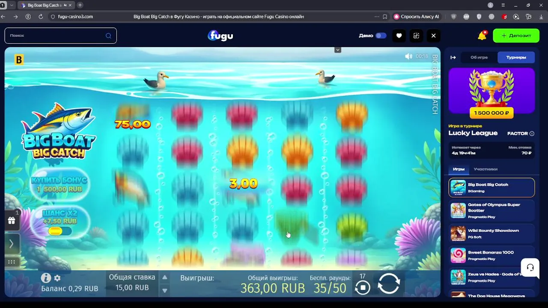
Task: Open fullscreen mode with the frame icon
Action: (416, 36)
